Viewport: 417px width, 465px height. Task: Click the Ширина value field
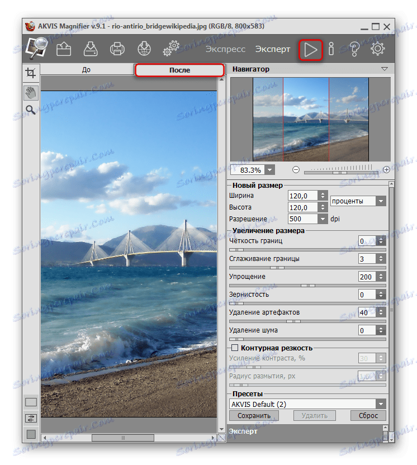[x=303, y=196]
